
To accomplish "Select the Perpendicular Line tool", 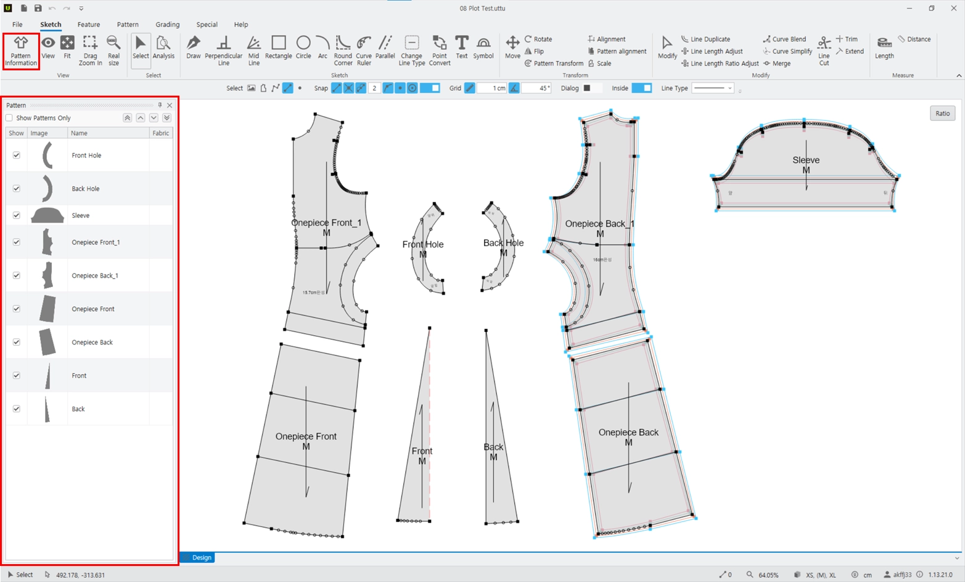I will 224,51.
